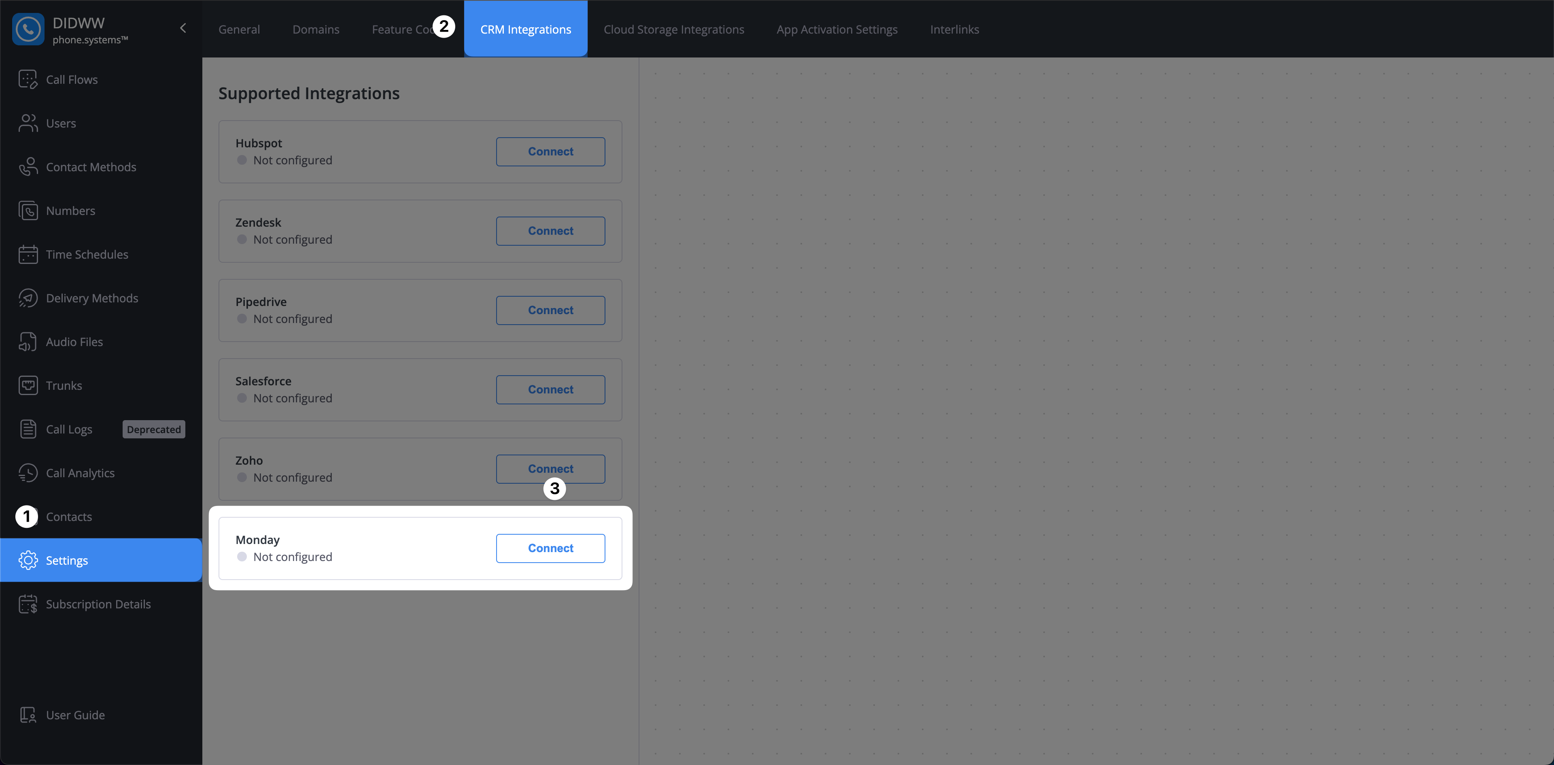Click the Numbers phone icon
The height and width of the screenshot is (765, 1554).
click(28, 210)
